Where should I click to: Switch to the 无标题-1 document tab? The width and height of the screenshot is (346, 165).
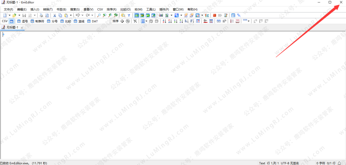point(12,27)
